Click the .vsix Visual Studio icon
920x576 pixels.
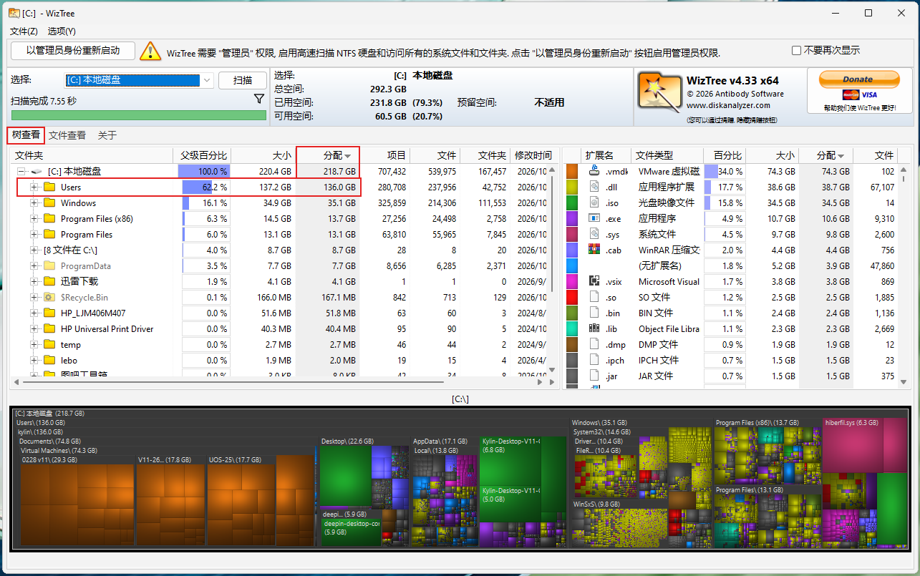tap(594, 282)
